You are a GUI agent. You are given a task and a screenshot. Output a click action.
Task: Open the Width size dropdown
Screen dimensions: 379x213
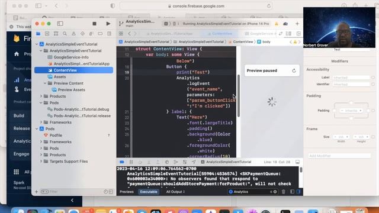pos(341,137)
